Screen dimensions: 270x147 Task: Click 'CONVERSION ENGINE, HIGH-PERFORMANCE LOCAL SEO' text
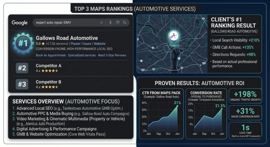(74, 49)
